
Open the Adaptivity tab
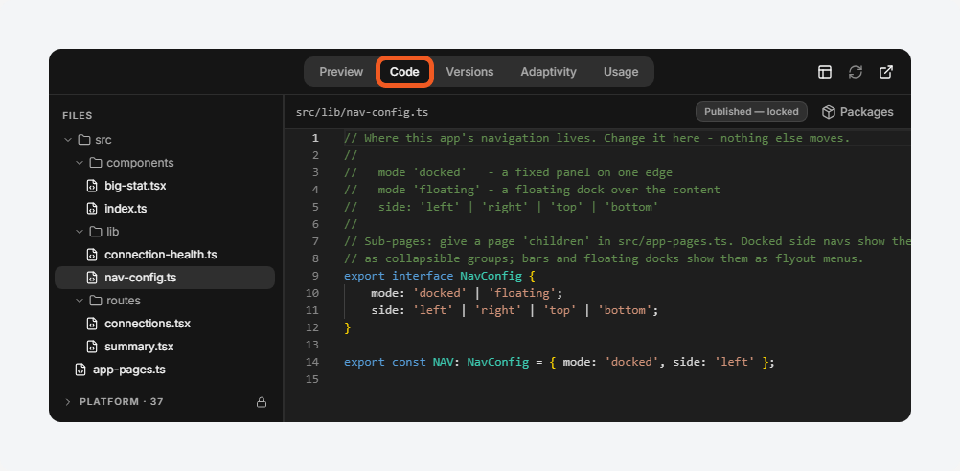tap(548, 72)
